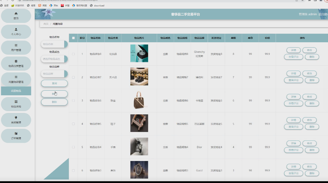Click 删除 for 物品名称8 row

312,57
